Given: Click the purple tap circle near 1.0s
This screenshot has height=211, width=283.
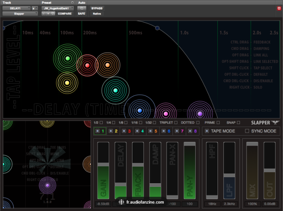Looking at the screenshot, I should (x=200, y=114).
